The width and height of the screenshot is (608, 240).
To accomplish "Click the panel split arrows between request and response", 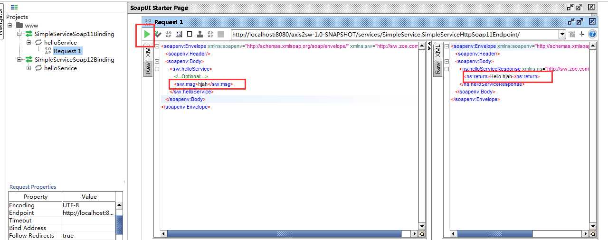I will click(x=430, y=46).
